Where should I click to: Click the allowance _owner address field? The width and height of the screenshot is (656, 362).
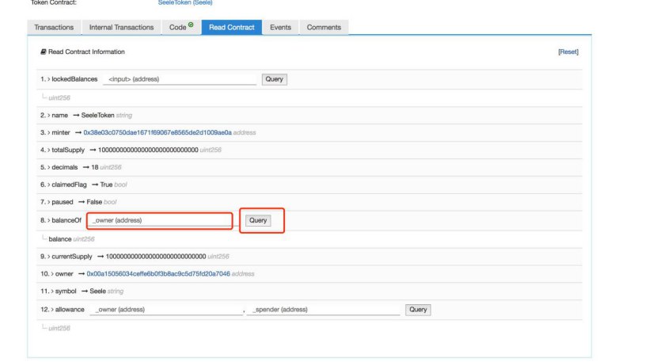[x=166, y=310]
